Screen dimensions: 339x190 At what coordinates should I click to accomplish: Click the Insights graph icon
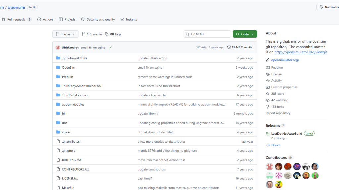coord(122,19)
